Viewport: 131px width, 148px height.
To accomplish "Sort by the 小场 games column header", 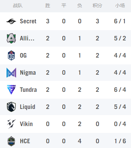I will click(120, 5).
